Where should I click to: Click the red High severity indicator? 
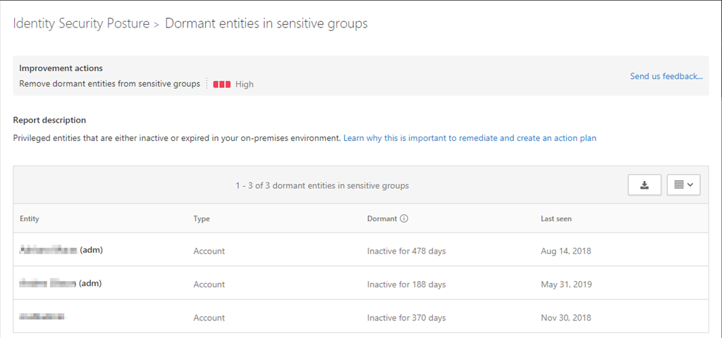click(x=222, y=84)
